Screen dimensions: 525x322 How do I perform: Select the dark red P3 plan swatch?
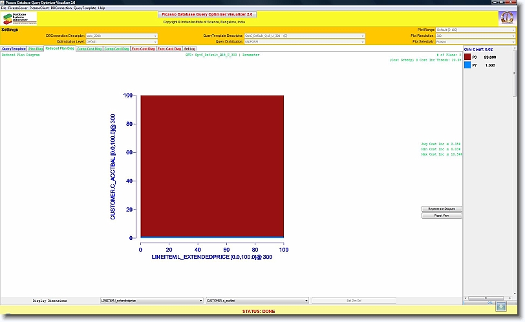pos(467,57)
